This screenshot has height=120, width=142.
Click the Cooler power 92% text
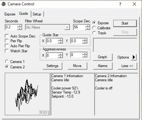[65, 88]
